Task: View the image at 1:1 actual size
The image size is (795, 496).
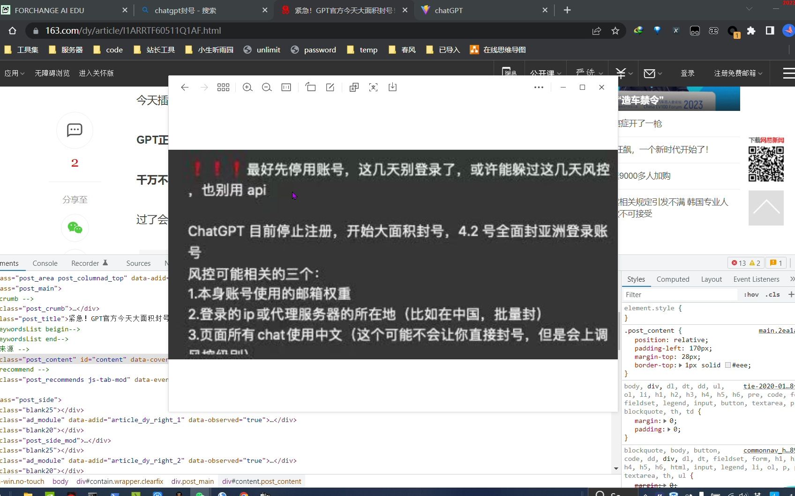Action: (286, 87)
